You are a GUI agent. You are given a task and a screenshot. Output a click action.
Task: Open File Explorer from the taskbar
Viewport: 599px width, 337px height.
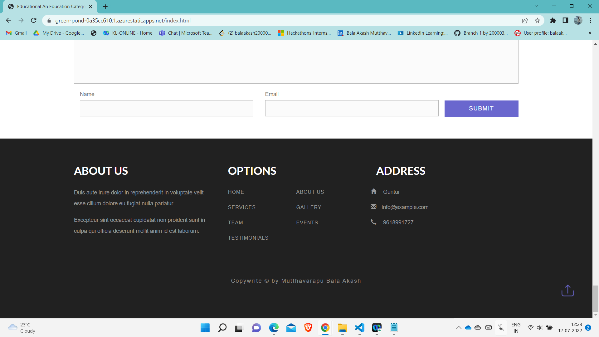[x=342, y=328]
